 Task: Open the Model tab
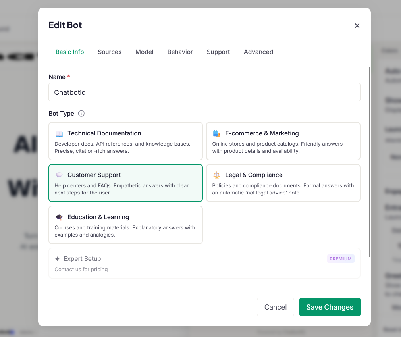click(x=144, y=52)
